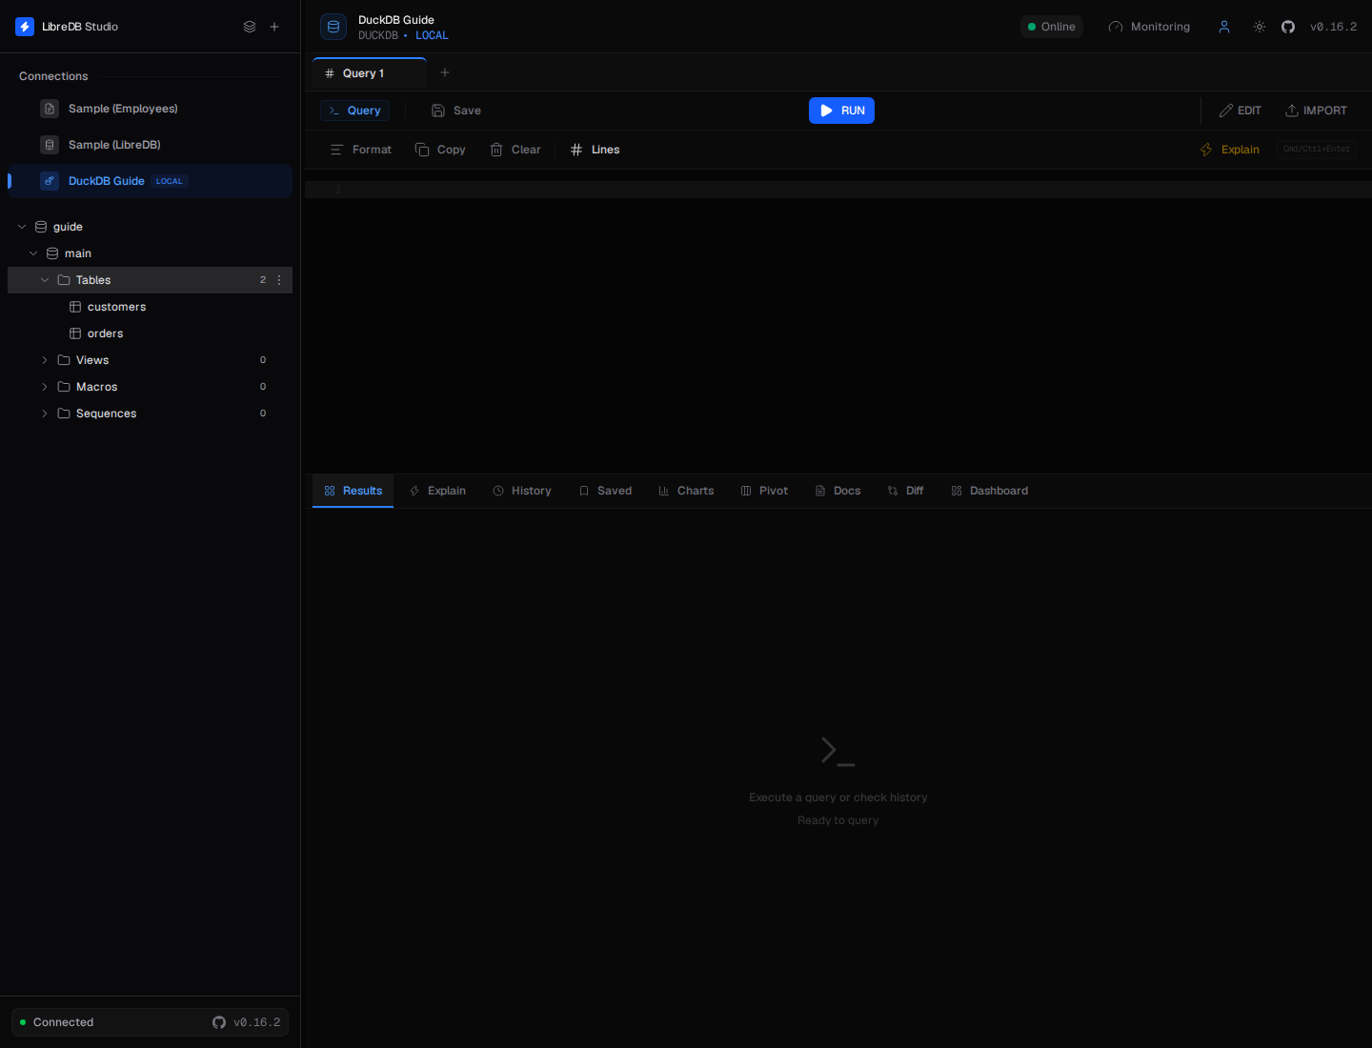The width and height of the screenshot is (1372, 1048).
Task: Click into the SQL editor line one
Action: 838,190
